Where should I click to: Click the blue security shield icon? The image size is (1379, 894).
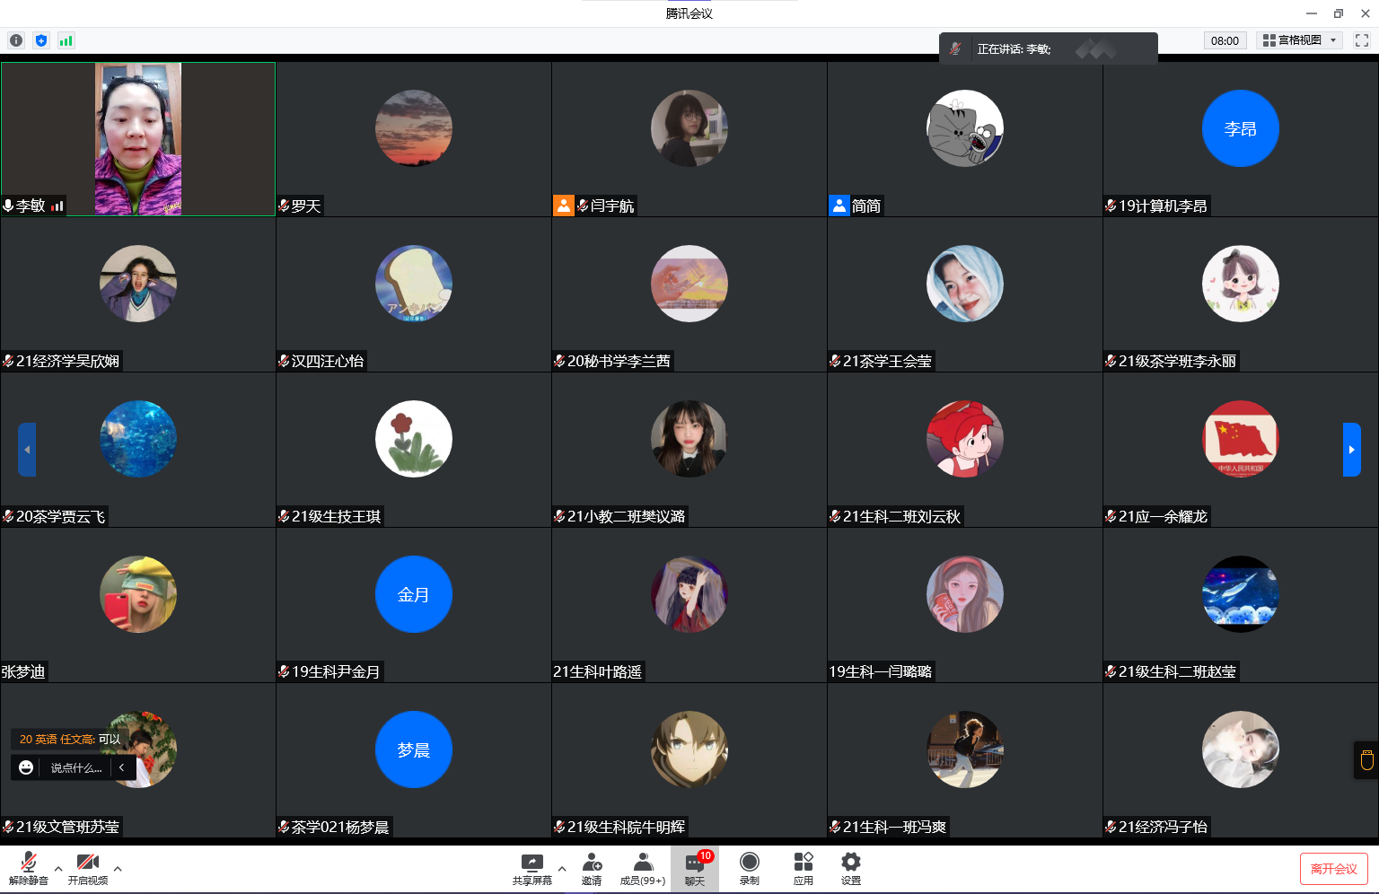(x=41, y=40)
